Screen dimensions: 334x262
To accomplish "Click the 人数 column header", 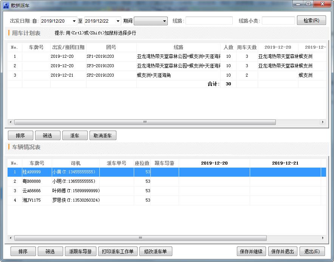I will click(x=228, y=47).
